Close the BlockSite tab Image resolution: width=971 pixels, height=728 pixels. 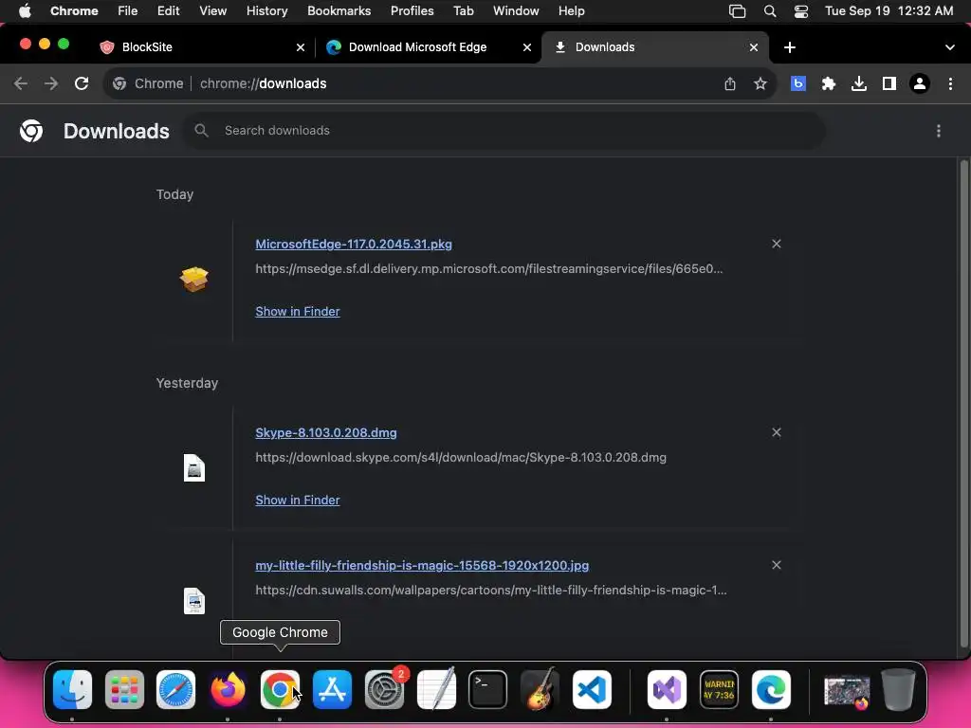[301, 47]
